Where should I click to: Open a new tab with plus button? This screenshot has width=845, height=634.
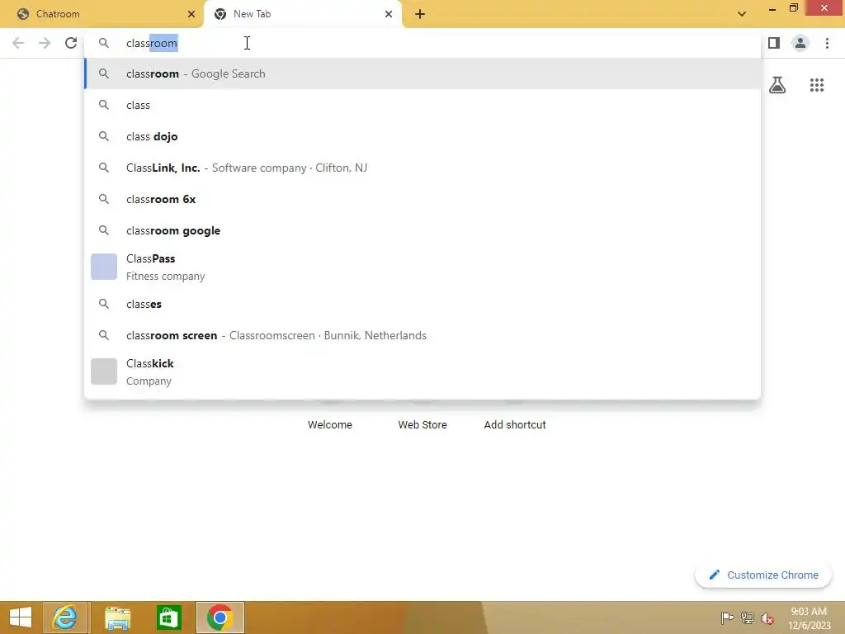(420, 15)
